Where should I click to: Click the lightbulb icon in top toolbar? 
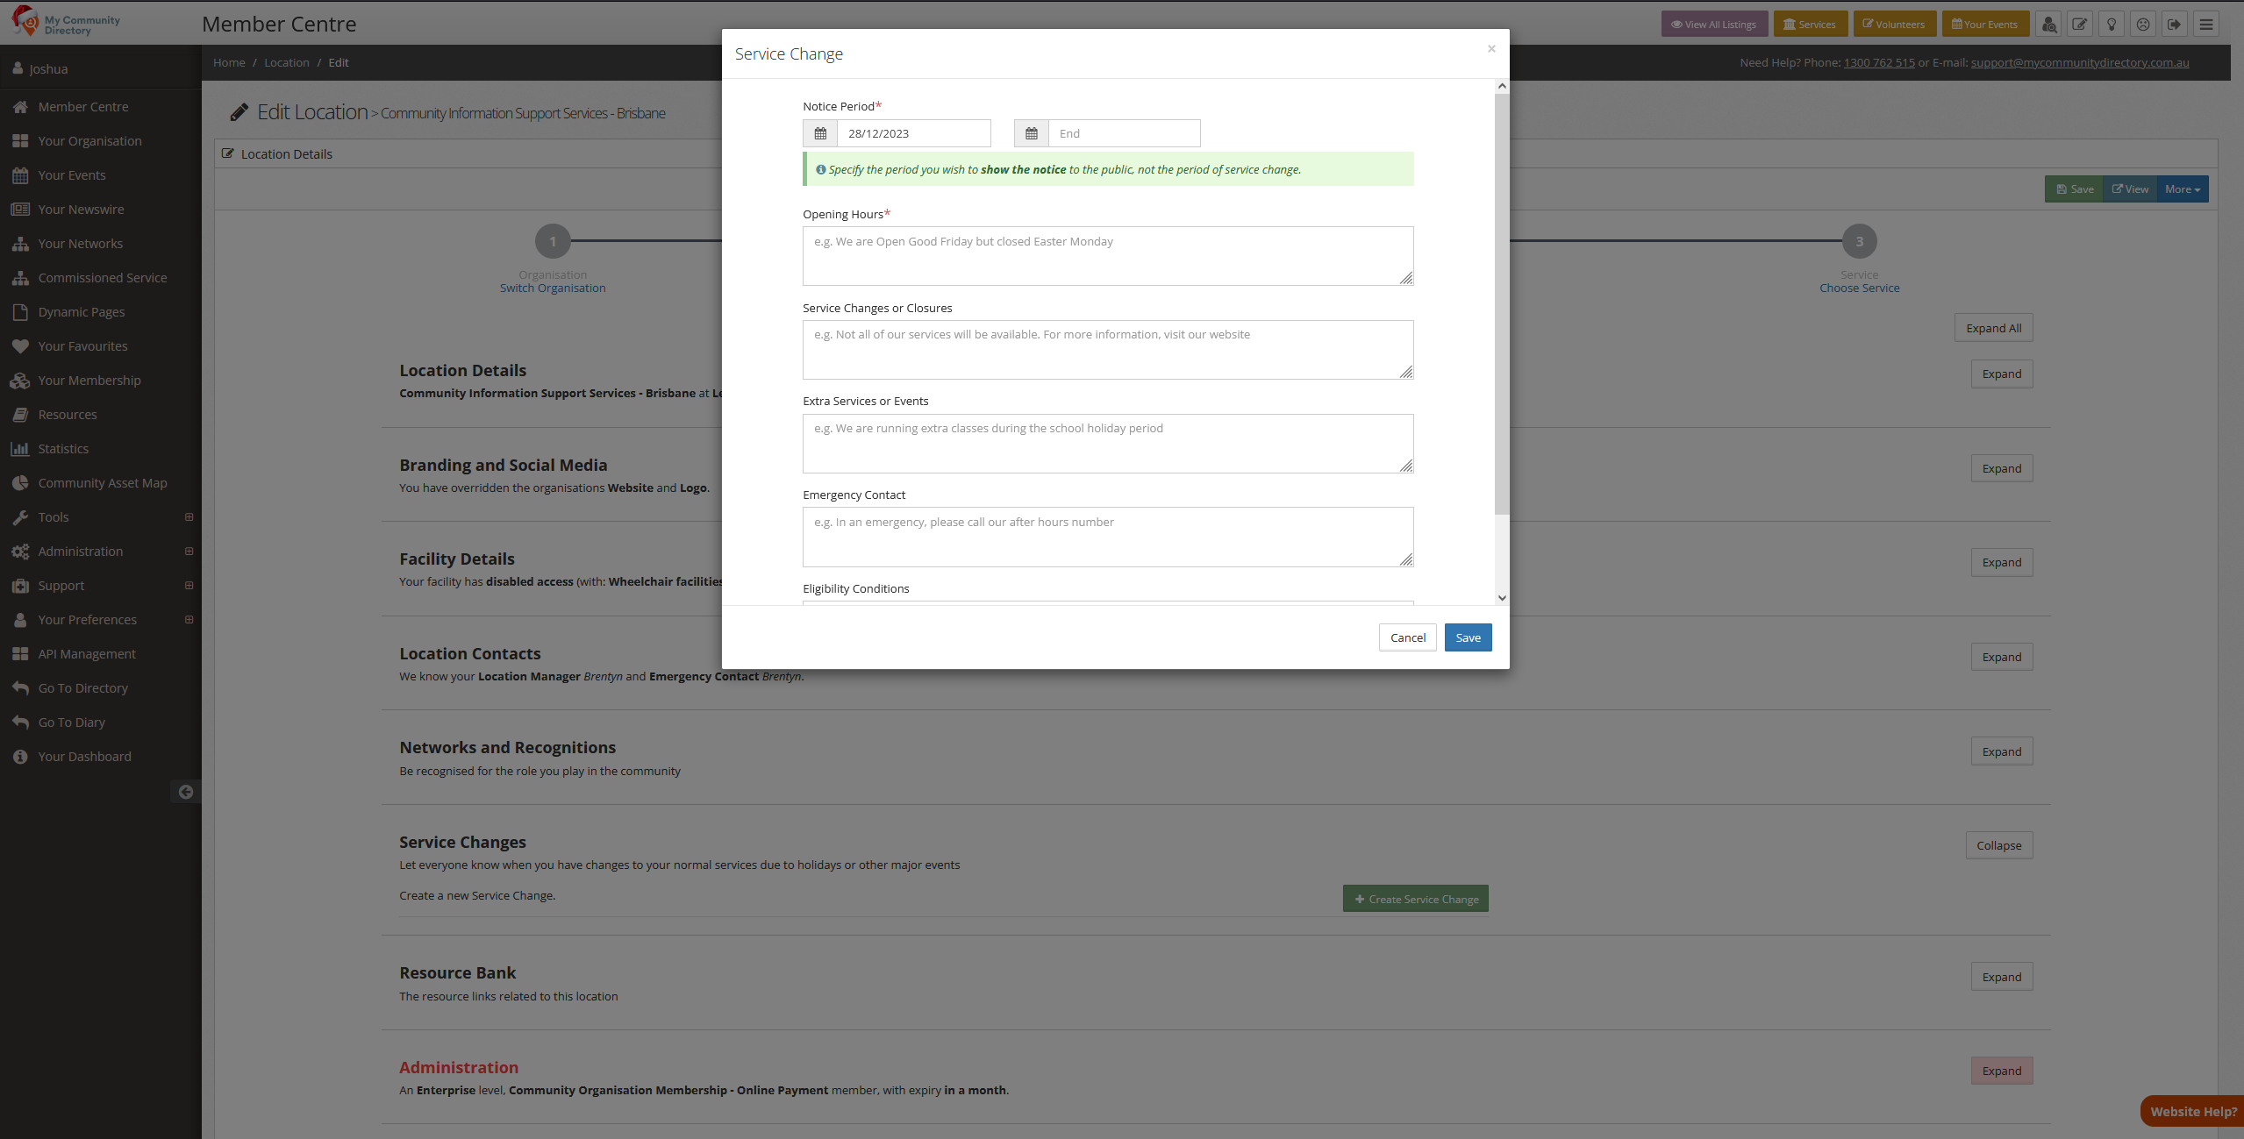click(x=2112, y=25)
